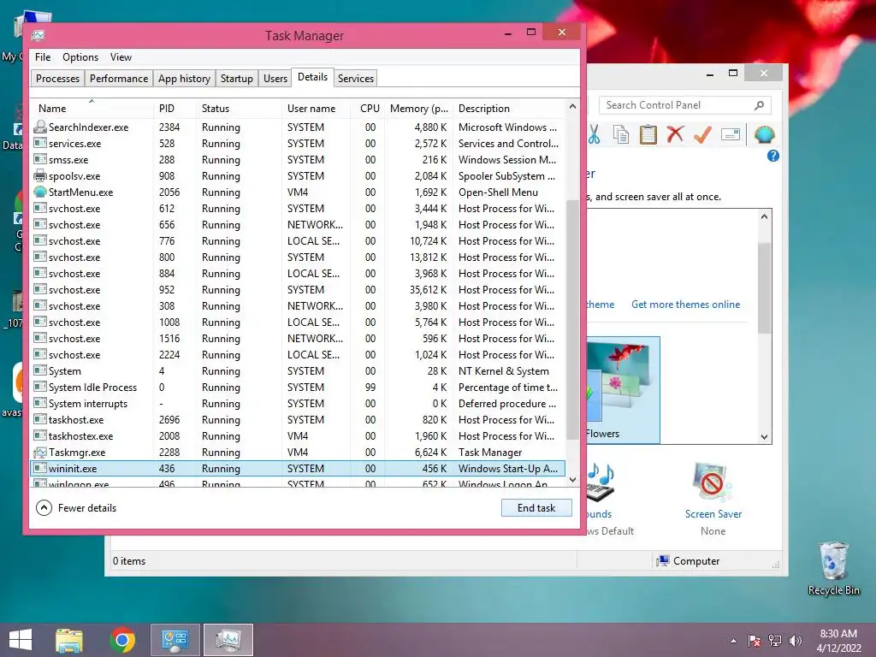Switch to Control Panel taskbar button
The image size is (876, 657).
tap(175, 640)
